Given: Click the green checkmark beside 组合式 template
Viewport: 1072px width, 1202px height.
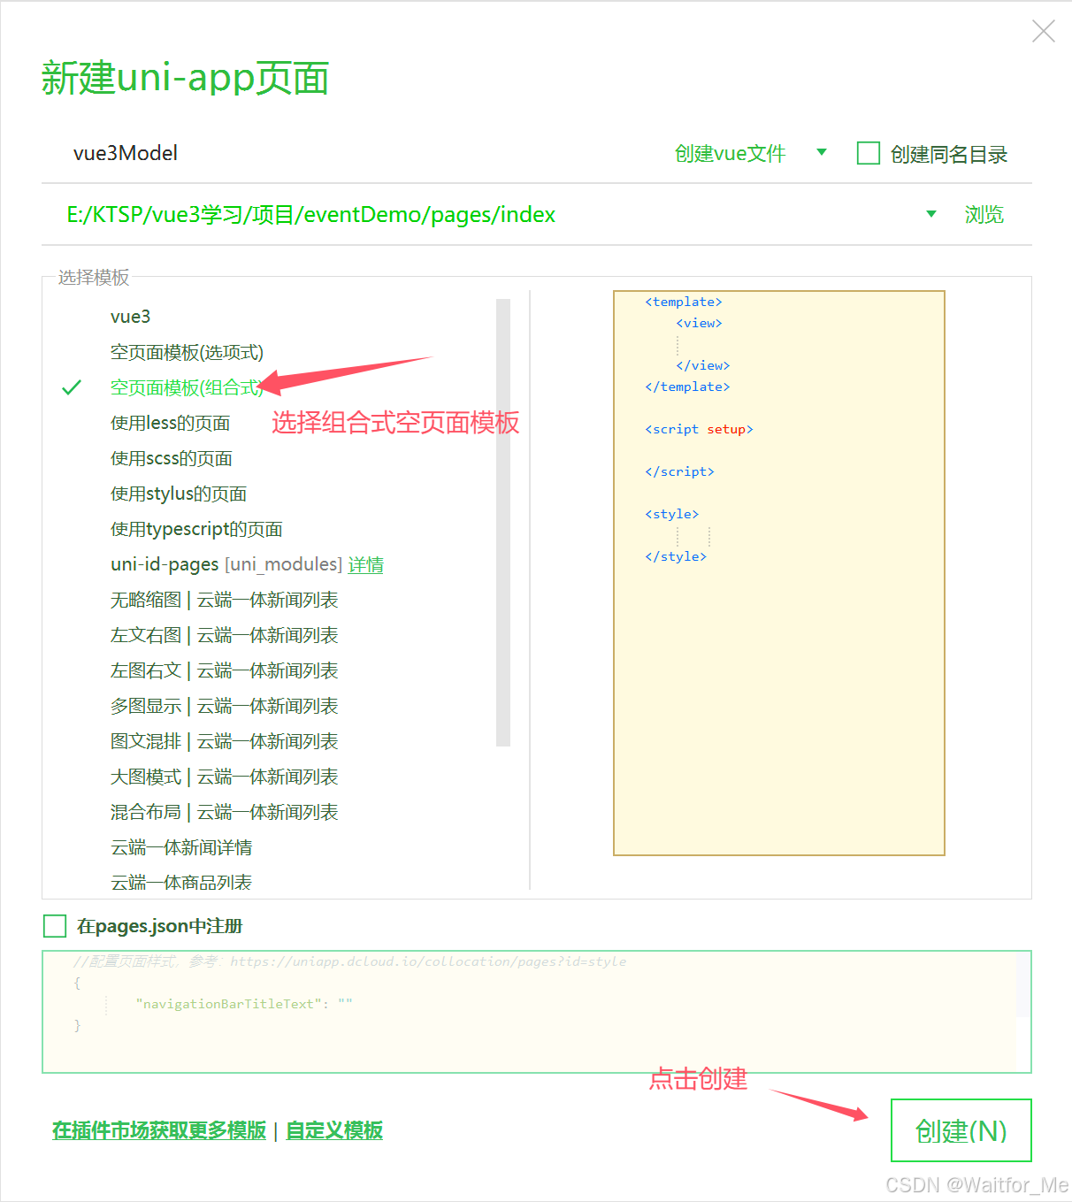Looking at the screenshot, I should click(x=72, y=387).
